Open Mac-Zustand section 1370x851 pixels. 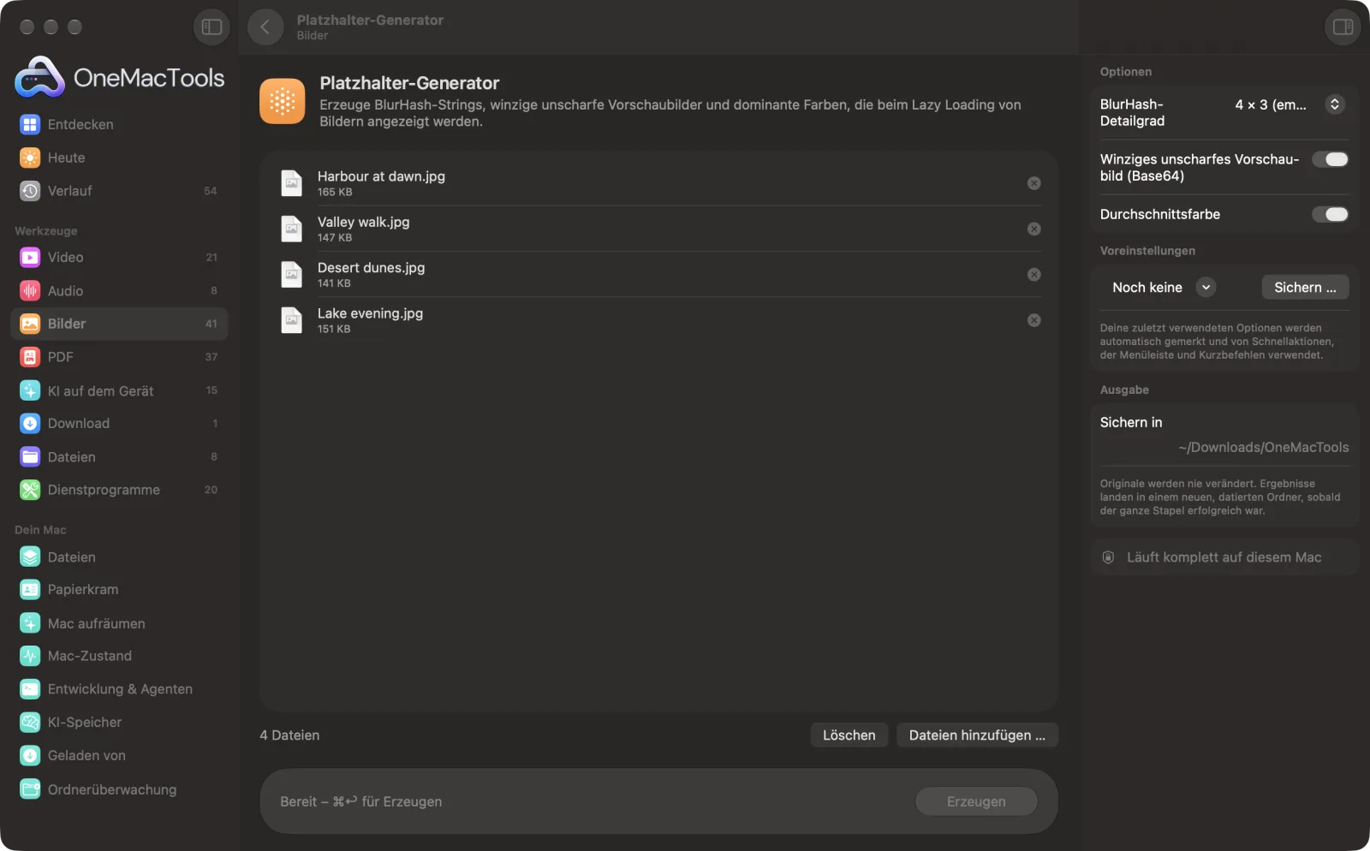119,656
